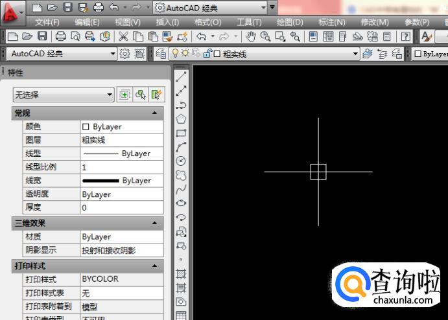Open the 绘图(D) menu

point(290,22)
